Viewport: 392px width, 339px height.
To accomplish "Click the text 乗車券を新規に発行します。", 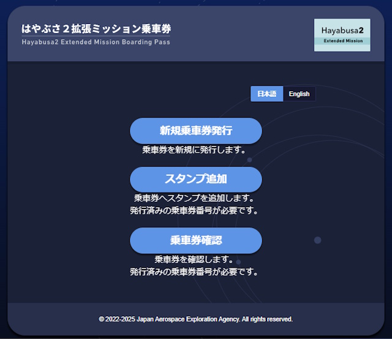I will coord(194,150).
